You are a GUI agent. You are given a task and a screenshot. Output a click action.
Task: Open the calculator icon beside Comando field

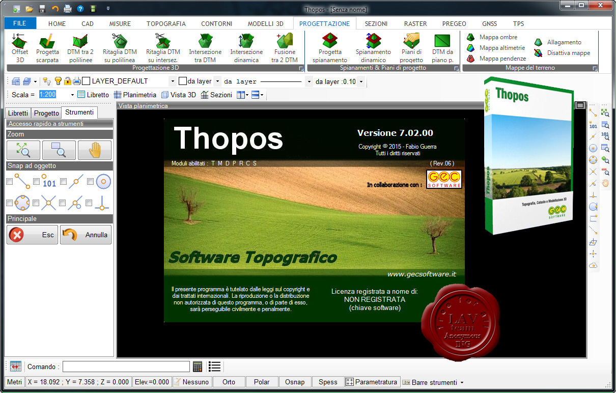coord(198,367)
